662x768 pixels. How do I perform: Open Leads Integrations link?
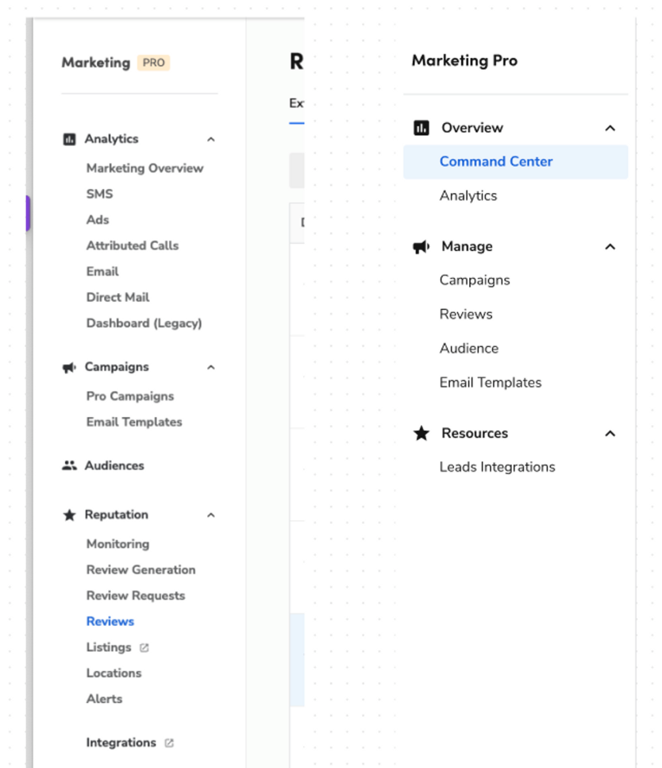click(497, 467)
